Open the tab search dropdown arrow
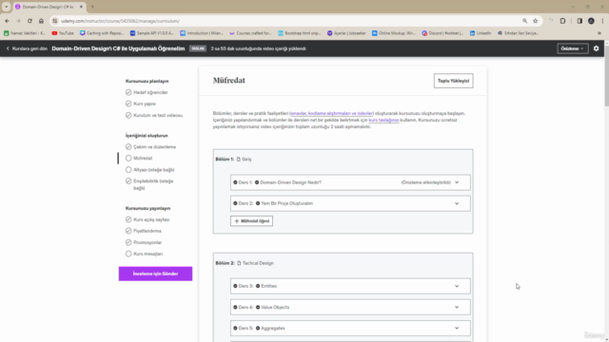Viewport: 609px width, 342px height. (7, 7)
